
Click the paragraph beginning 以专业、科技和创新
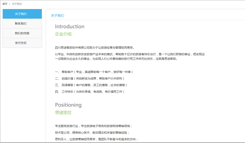(130, 56)
